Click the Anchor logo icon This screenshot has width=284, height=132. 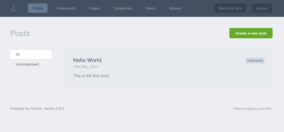pos(14,8)
